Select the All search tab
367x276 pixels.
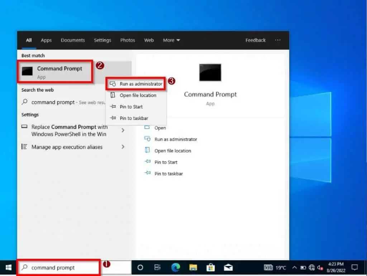[x=29, y=40]
